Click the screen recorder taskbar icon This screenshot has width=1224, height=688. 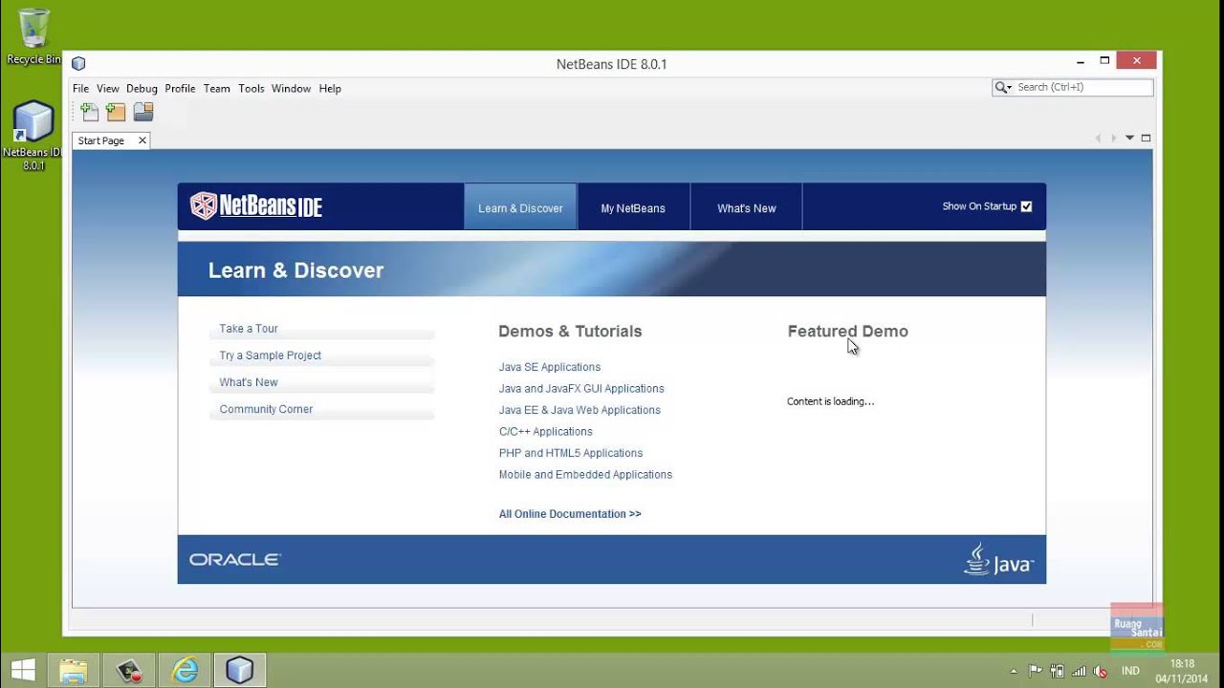coord(129,671)
